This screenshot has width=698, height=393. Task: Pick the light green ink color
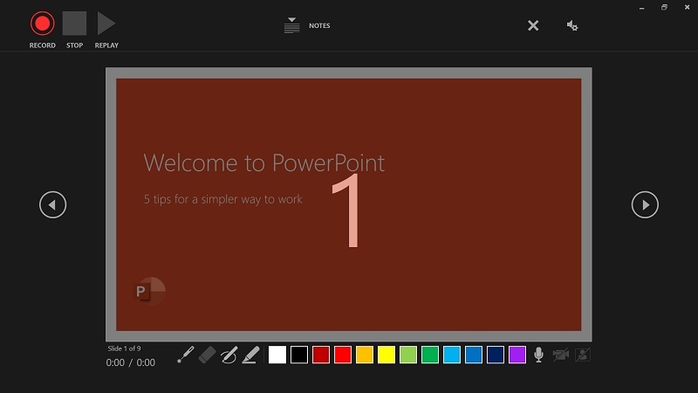[408, 355]
